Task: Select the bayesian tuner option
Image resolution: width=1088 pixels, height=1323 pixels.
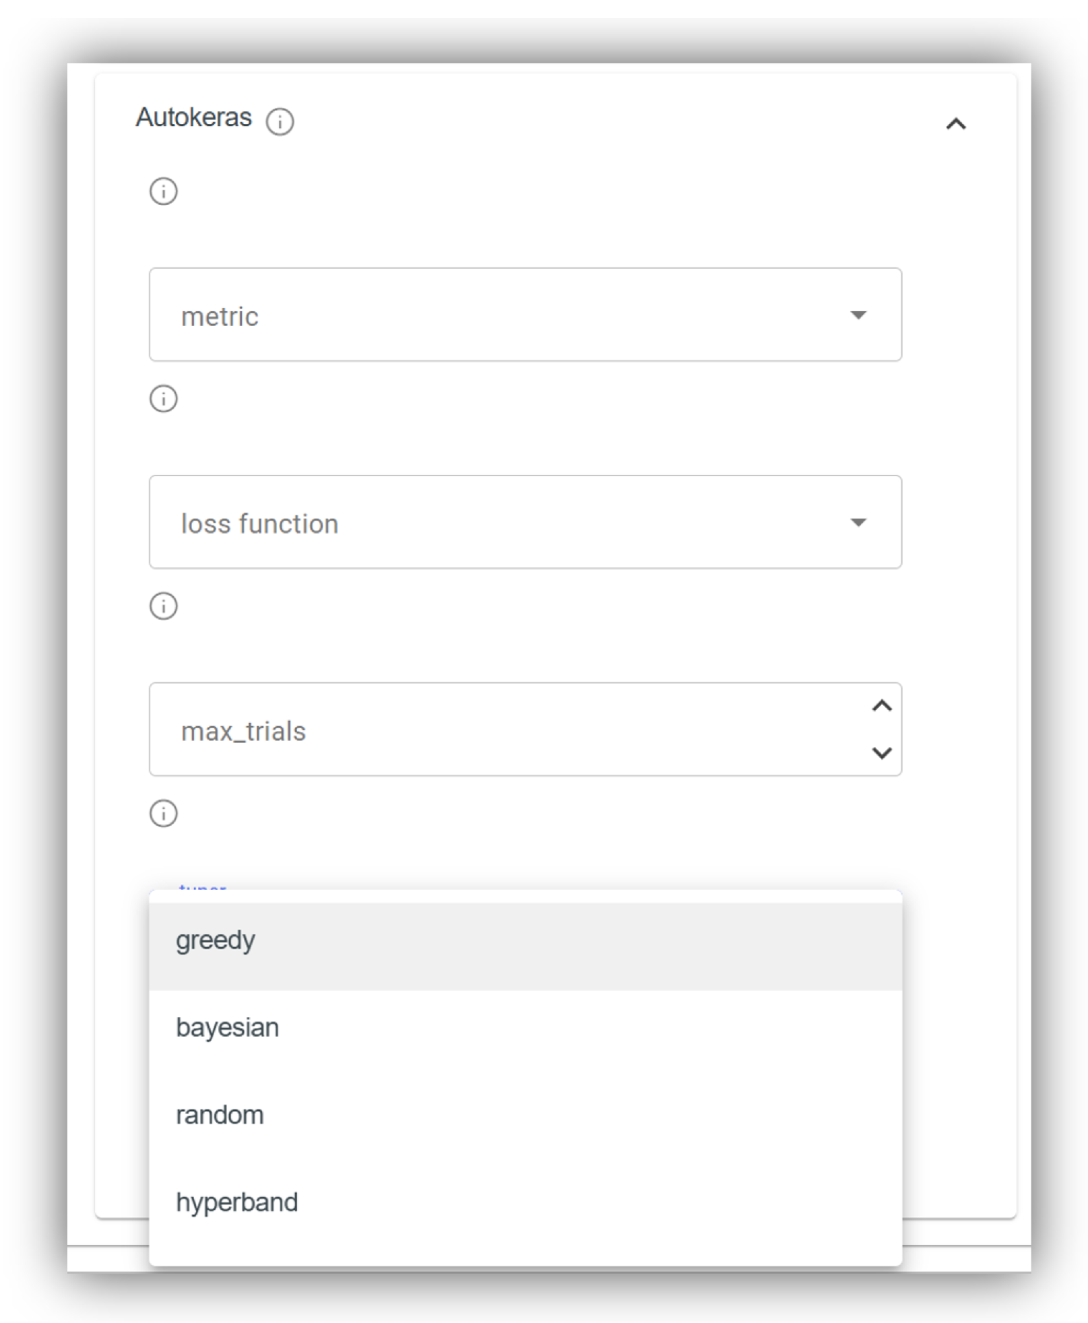Action: [x=226, y=1027]
